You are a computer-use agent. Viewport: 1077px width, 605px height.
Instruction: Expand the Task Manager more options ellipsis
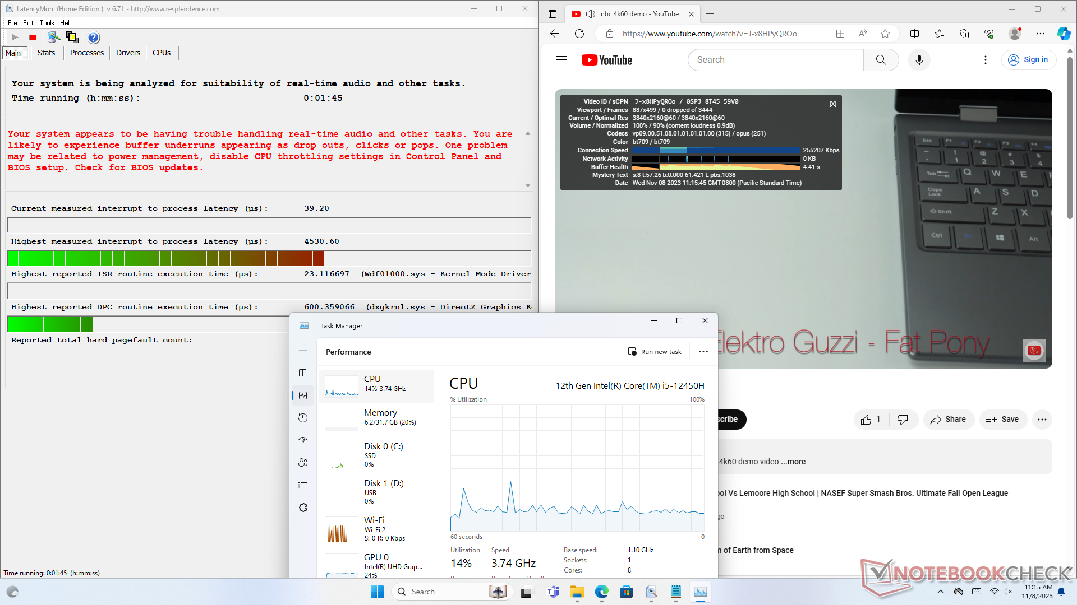(703, 352)
